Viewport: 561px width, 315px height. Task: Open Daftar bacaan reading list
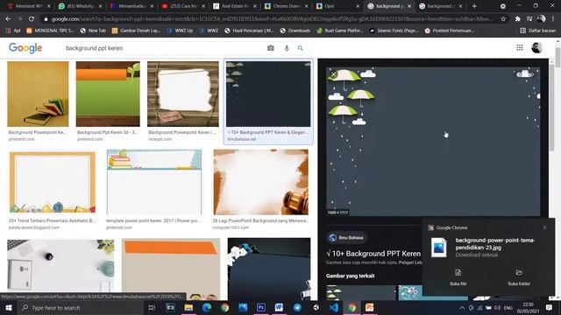tap(537, 31)
